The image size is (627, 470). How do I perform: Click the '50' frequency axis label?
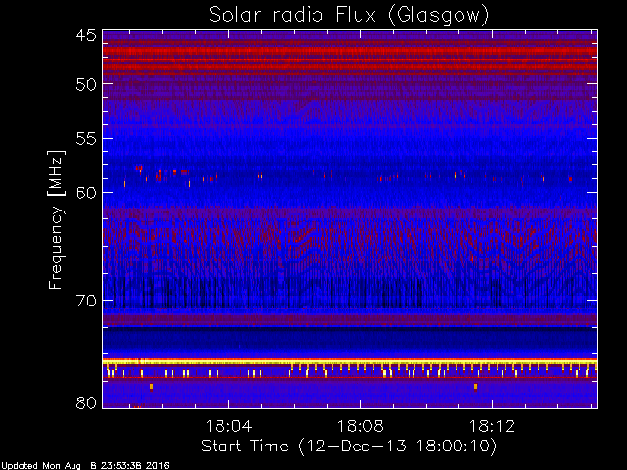pyautogui.click(x=86, y=84)
